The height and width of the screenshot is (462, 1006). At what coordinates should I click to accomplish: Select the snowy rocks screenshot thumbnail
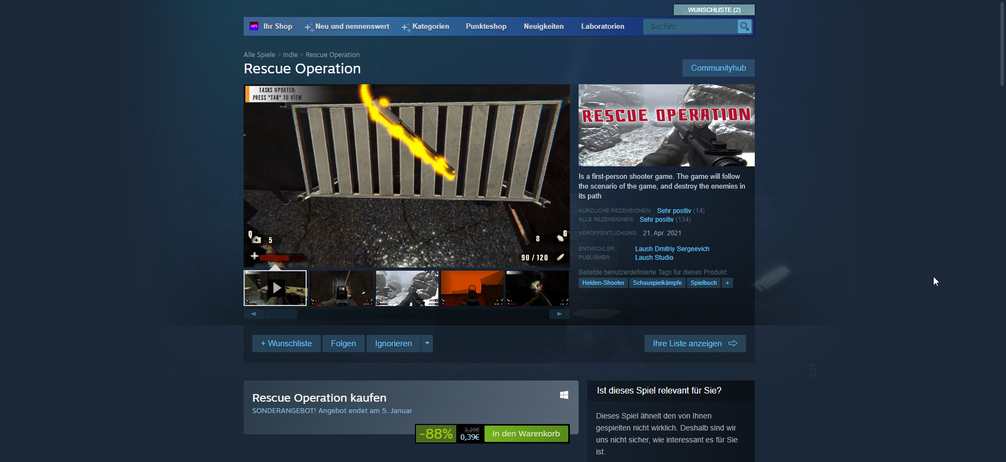407,288
